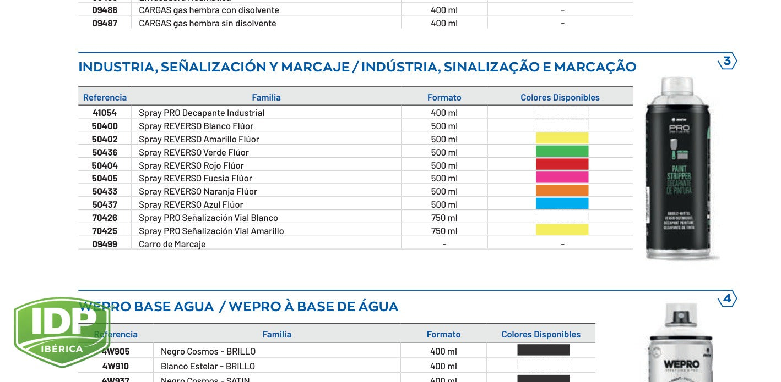Screen dimensions: 781x382
Task: Click 750 ml format of Vial Blanco
Action: tap(444, 218)
